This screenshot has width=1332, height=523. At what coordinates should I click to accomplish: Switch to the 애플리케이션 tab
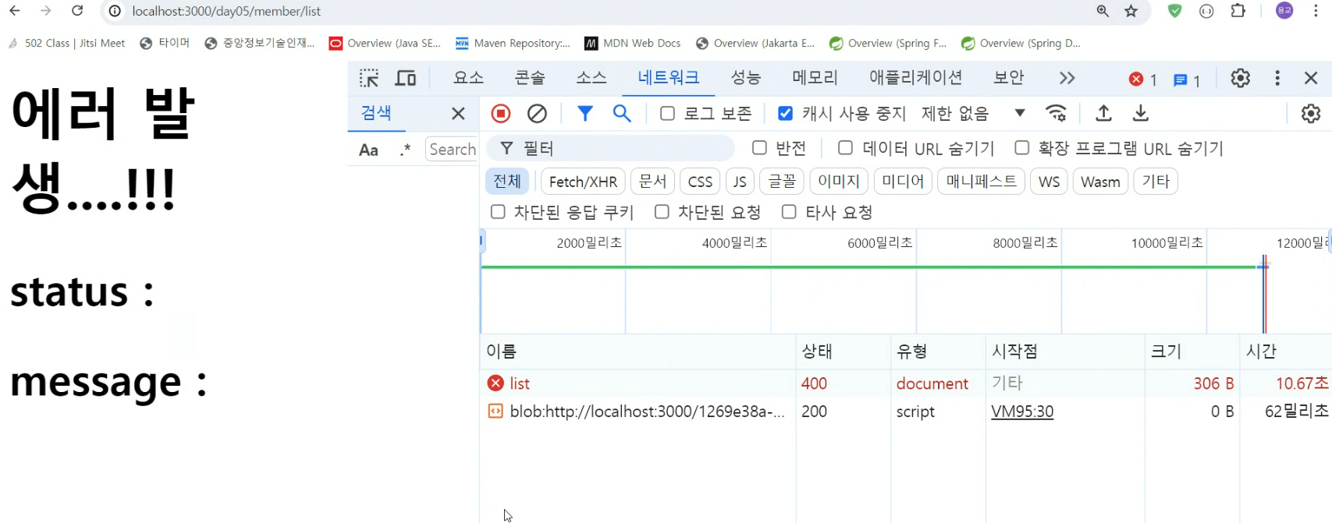point(916,77)
